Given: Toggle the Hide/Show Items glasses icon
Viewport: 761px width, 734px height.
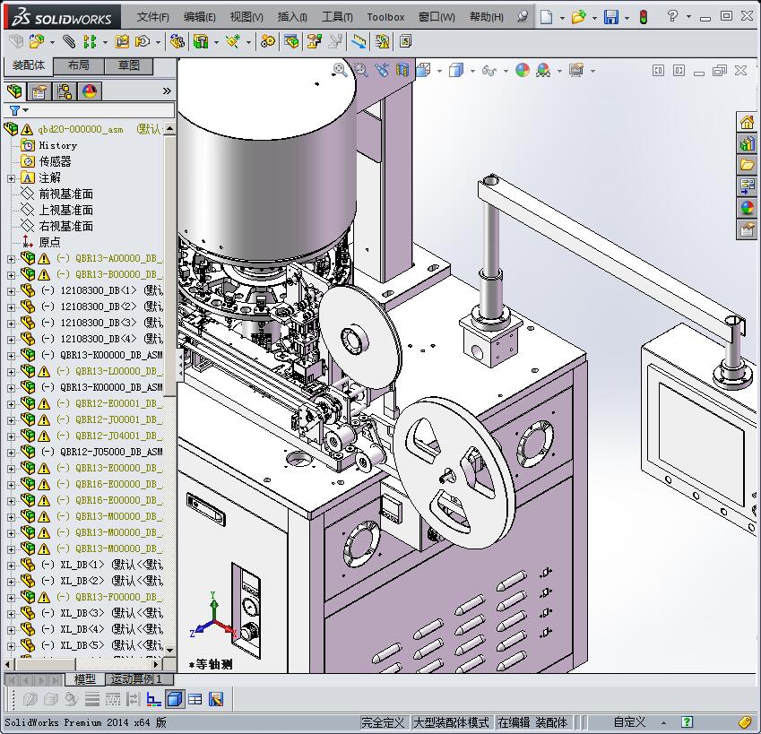Looking at the screenshot, I should [x=489, y=70].
